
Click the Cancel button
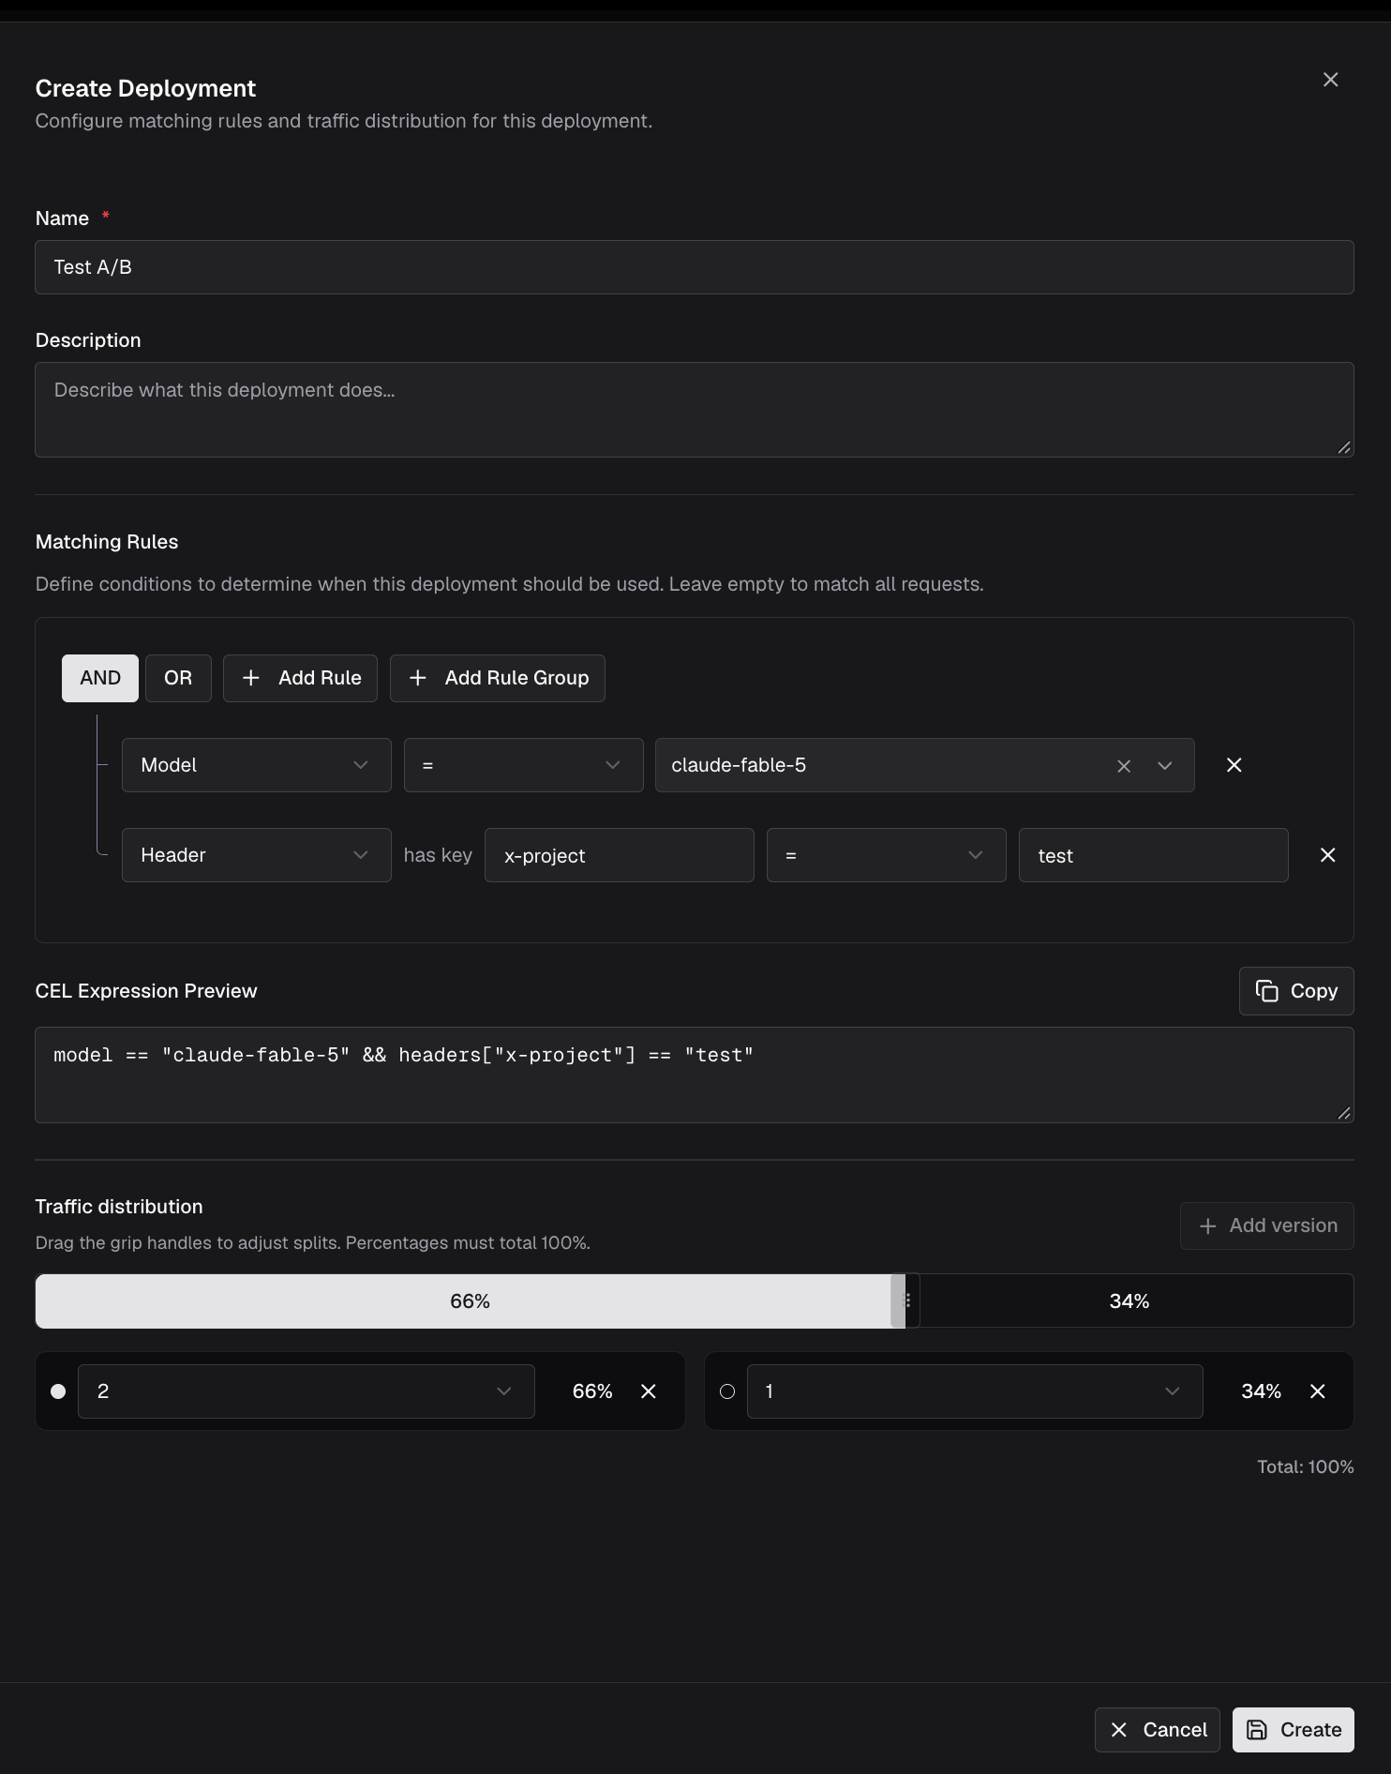point(1158,1730)
